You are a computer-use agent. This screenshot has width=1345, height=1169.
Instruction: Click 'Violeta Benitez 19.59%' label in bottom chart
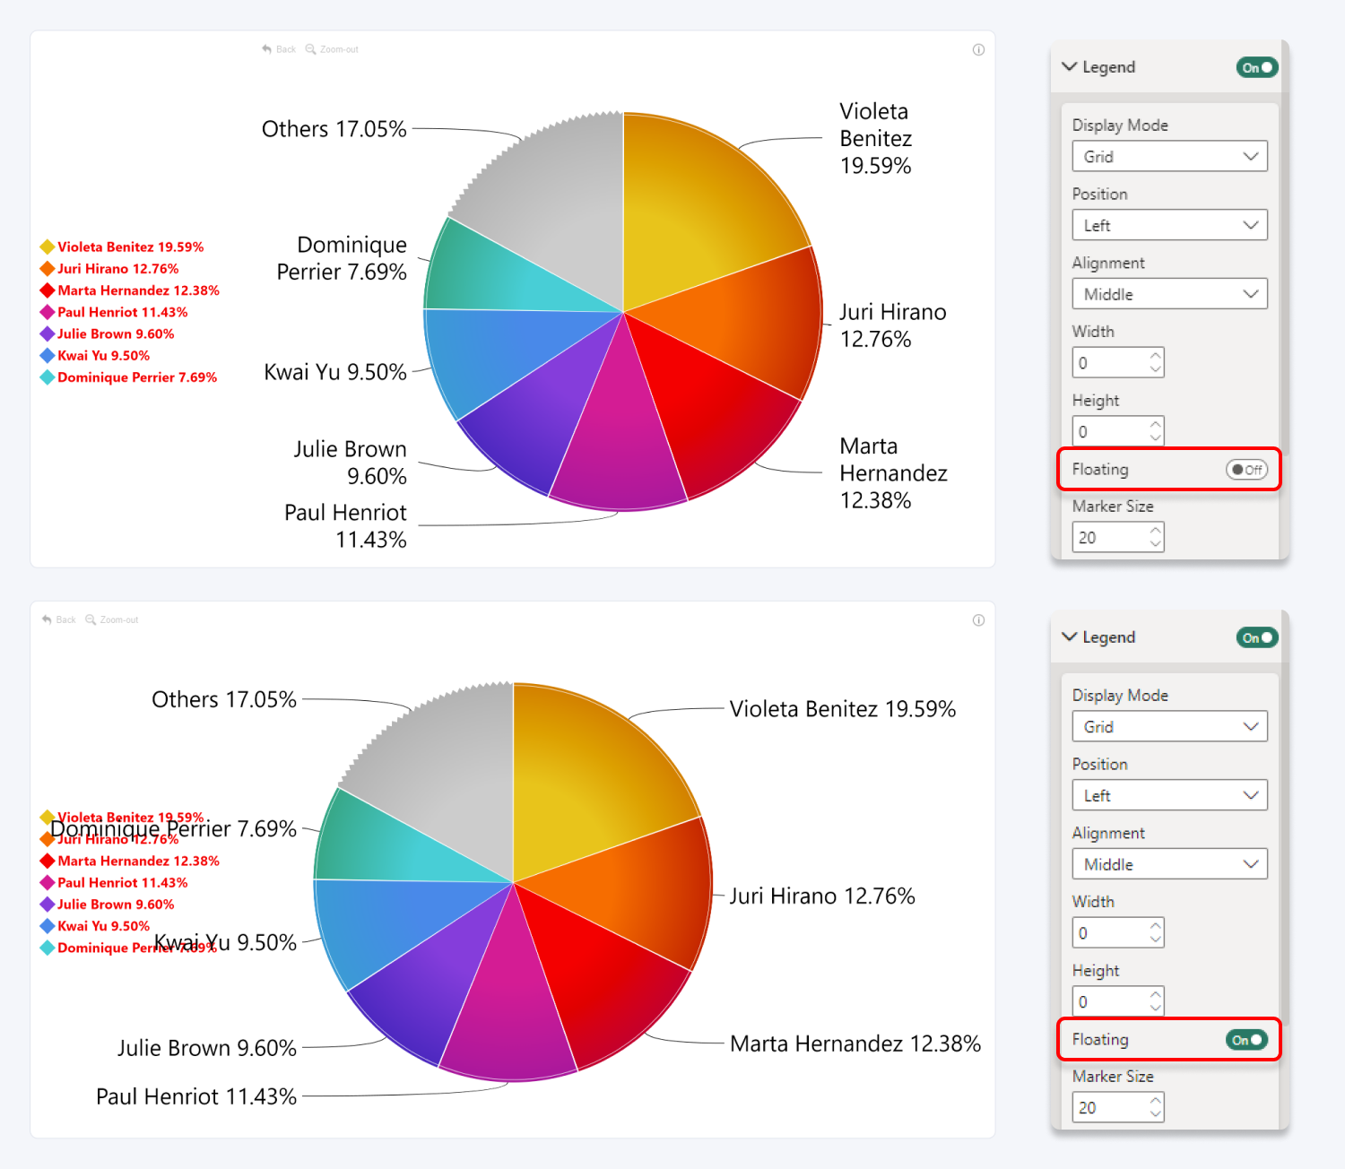pos(843,709)
